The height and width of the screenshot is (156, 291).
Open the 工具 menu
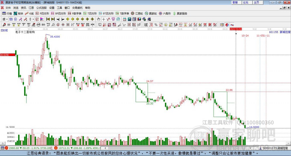pyautogui.click(x=59, y=8)
